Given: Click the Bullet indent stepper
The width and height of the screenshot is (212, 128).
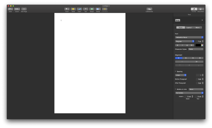Looking at the screenshot, I should pyautogui.click(x=192, y=97).
